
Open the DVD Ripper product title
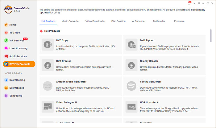(147, 40)
